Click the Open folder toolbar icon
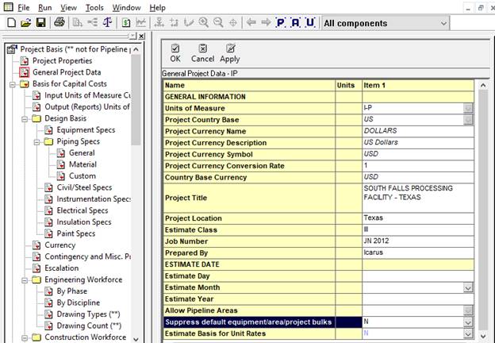 pyautogui.click(x=26, y=23)
